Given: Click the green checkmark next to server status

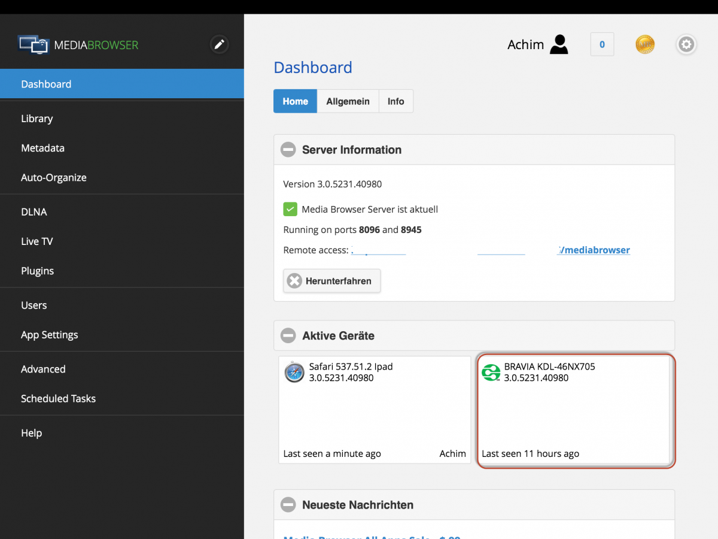Looking at the screenshot, I should click(290, 209).
